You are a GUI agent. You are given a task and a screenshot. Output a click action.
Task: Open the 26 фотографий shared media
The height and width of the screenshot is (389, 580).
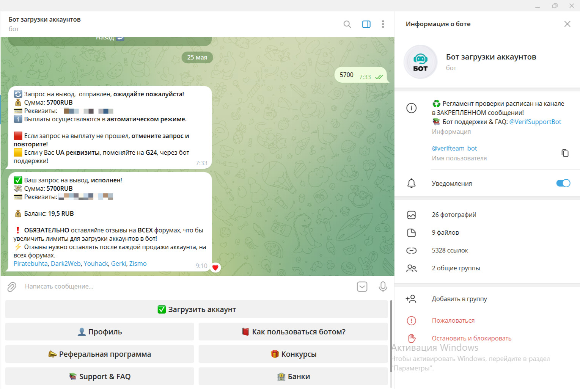coord(454,215)
